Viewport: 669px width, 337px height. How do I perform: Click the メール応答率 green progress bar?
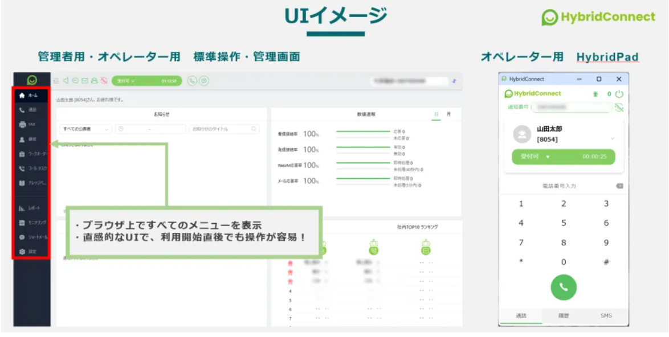tap(363, 179)
